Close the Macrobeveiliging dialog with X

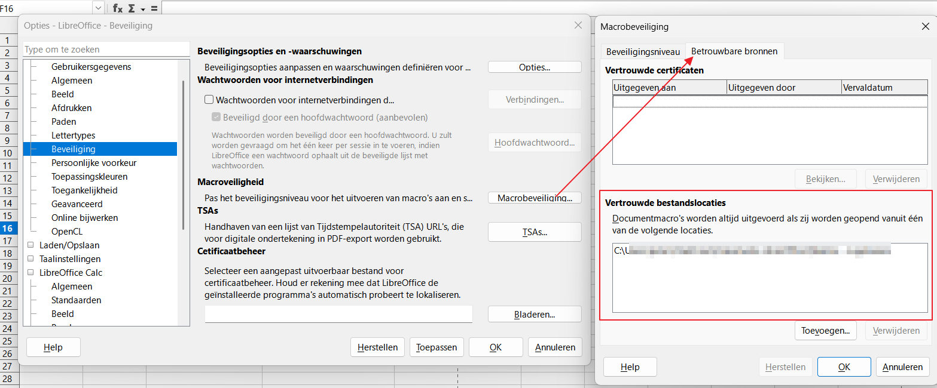point(925,26)
